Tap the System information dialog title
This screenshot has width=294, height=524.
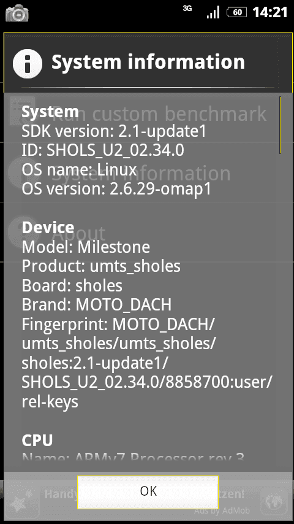148,62
